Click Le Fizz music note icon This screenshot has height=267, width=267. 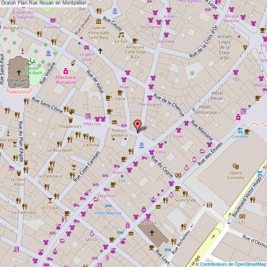[x=120, y=35]
